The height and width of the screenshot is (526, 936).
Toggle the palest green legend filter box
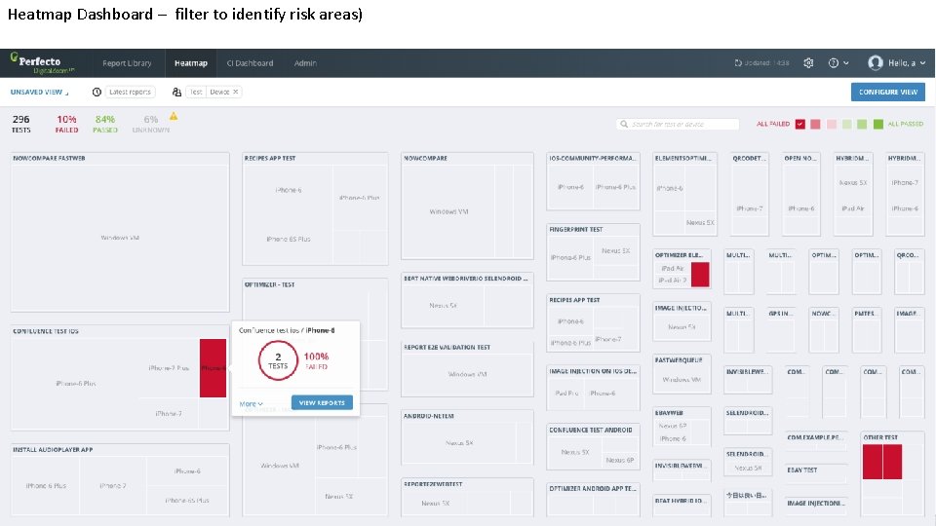pyautogui.click(x=846, y=124)
